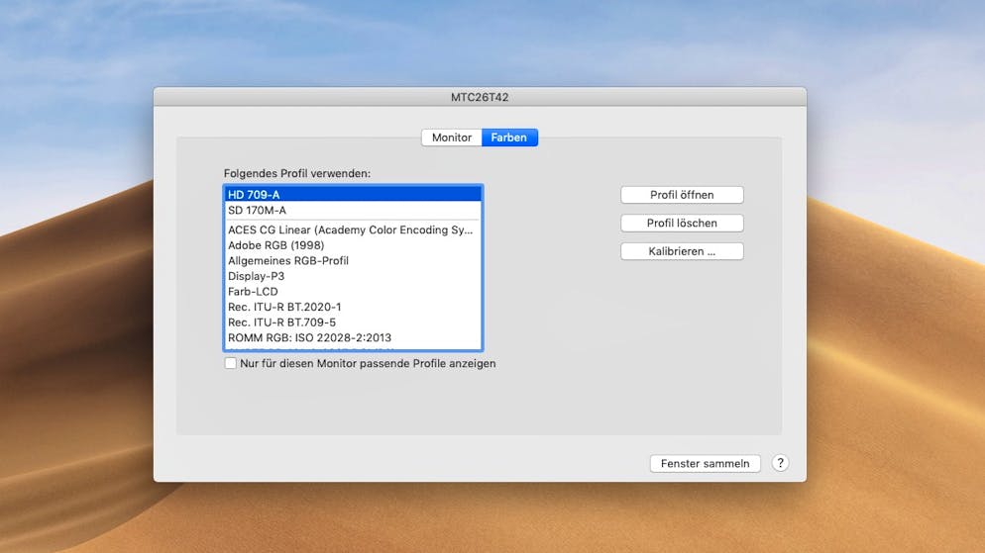Enable Nur für diesen Monitor passende Profile
The image size is (985, 553).
[x=231, y=363]
